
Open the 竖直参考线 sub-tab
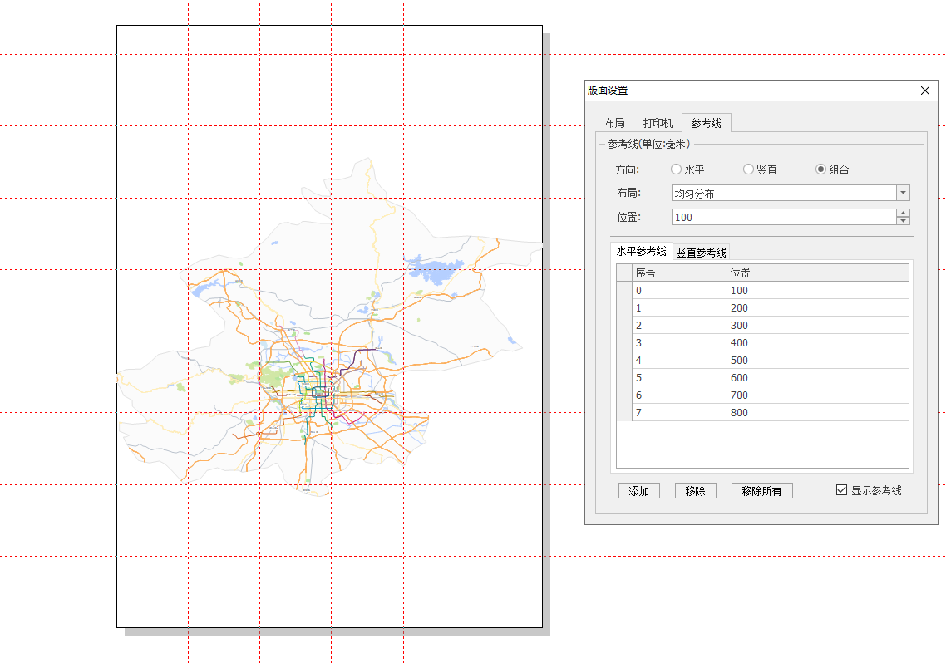(701, 253)
